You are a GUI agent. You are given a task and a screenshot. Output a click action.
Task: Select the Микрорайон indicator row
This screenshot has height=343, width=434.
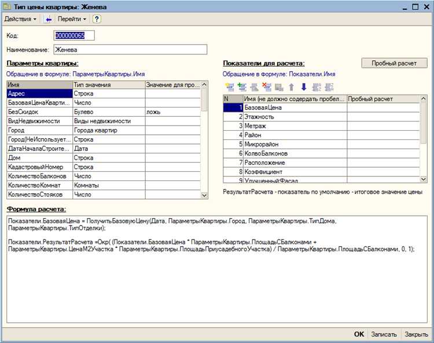[x=321, y=144]
